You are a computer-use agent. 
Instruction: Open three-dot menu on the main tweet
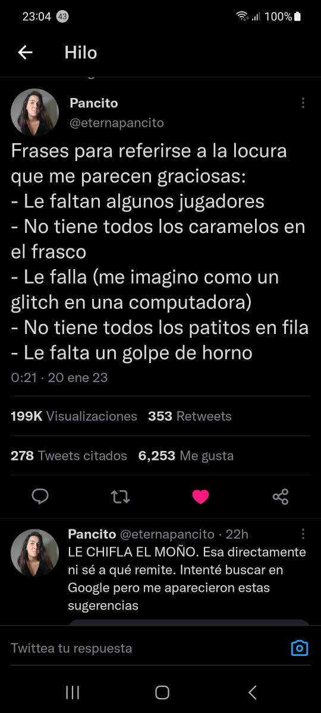pyautogui.click(x=303, y=103)
